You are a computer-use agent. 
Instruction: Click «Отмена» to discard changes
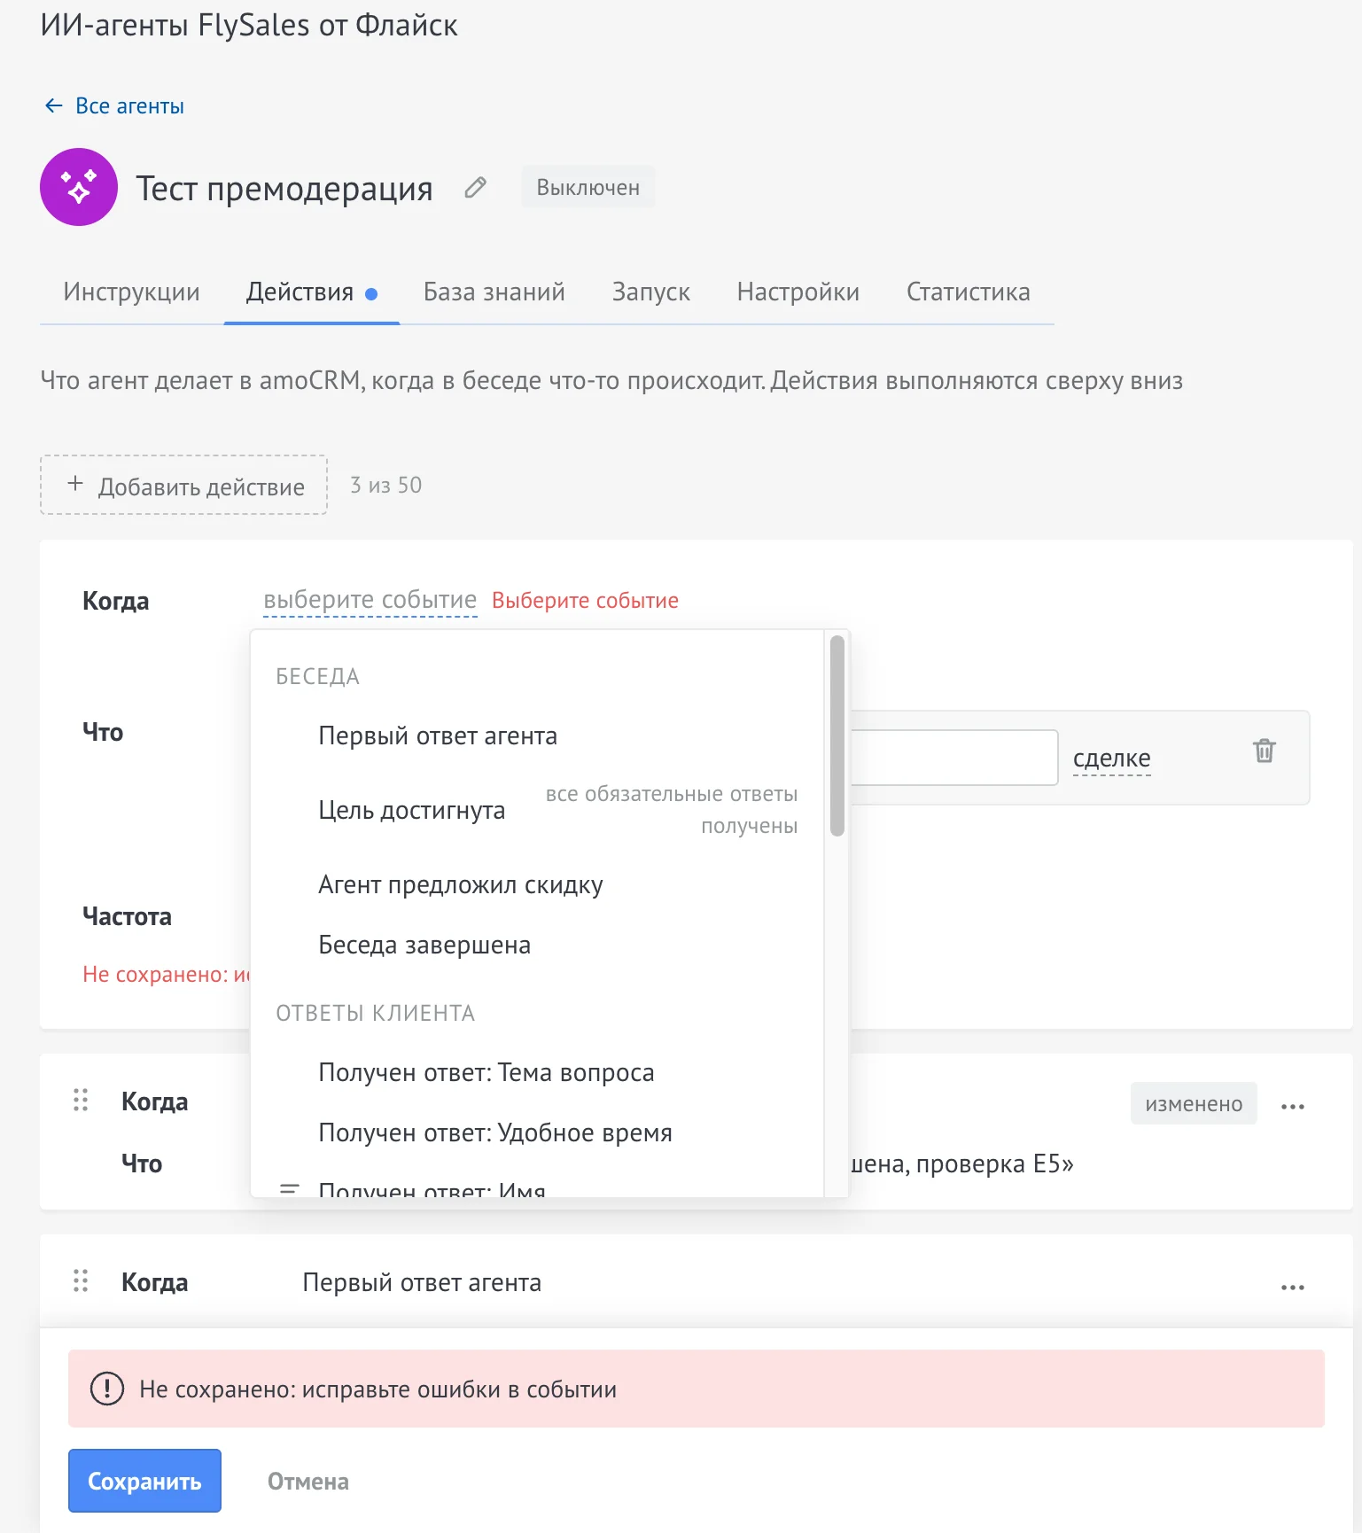pos(308,1482)
